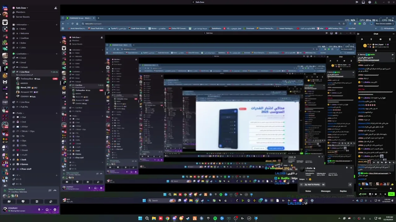Open User Settings gear icon
396x222 pixels.
point(55,210)
